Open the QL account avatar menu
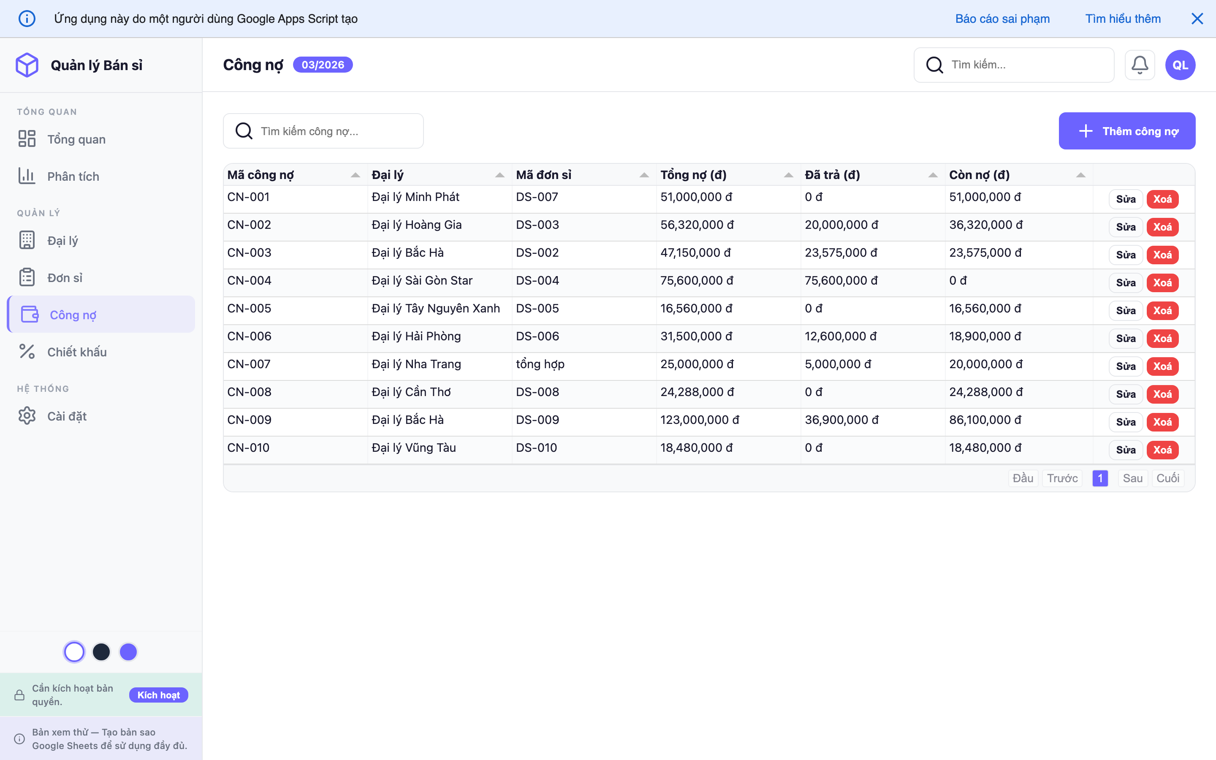The height and width of the screenshot is (760, 1216). tap(1180, 64)
